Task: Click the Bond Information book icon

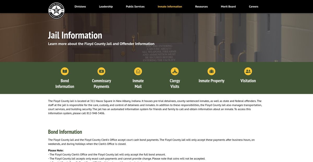Action: [65, 71]
